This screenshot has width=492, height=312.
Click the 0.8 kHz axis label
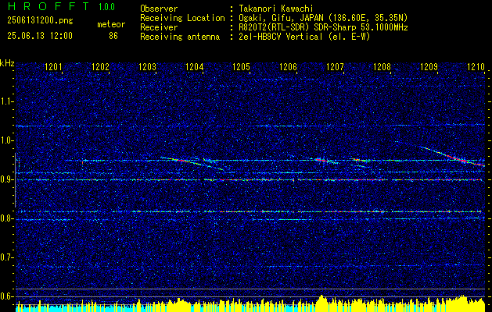pos(6,218)
